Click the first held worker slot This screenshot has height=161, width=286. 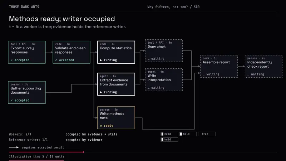click(x=169, y=134)
